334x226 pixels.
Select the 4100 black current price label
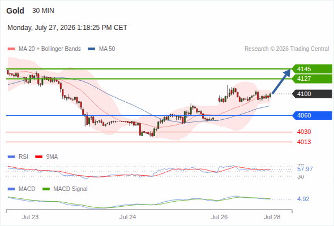pyautogui.click(x=311, y=94)
